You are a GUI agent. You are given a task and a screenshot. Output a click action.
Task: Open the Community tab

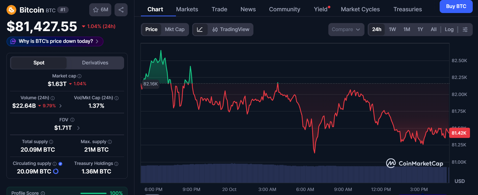click(284, 9)
